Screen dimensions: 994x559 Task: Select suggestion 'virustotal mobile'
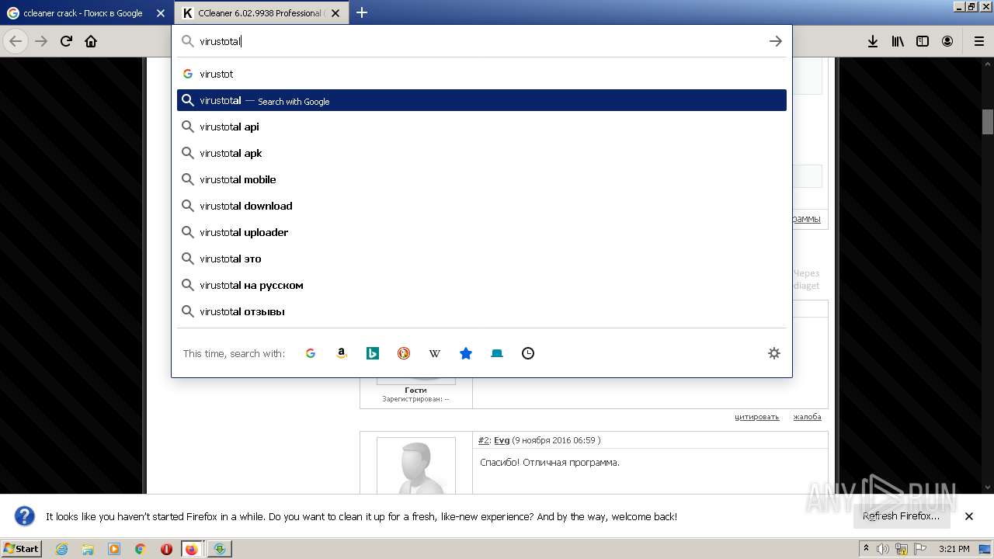(481, 179)
